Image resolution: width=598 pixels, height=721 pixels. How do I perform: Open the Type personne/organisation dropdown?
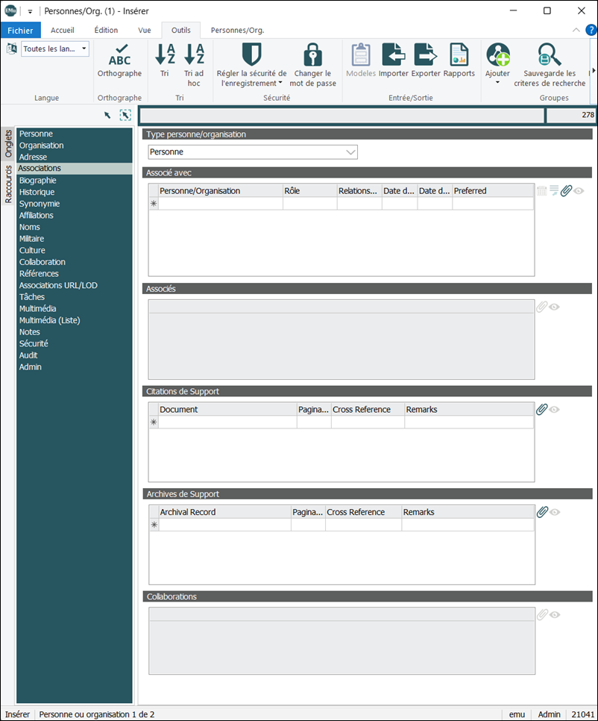(x=351, y=152)
